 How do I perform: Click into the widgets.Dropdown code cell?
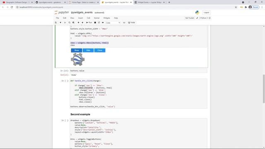[x=138, y=133]
